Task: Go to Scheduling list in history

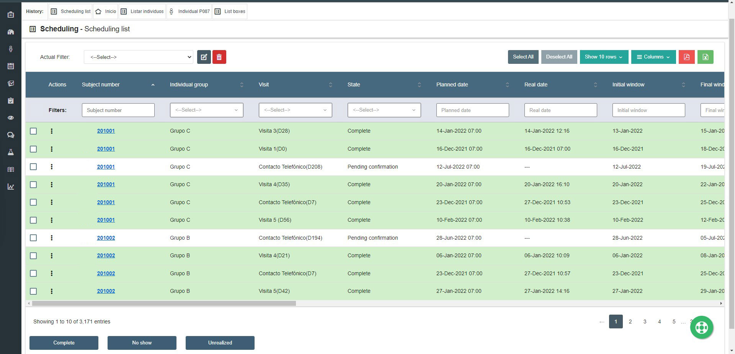Action: [x=71, y=11]
